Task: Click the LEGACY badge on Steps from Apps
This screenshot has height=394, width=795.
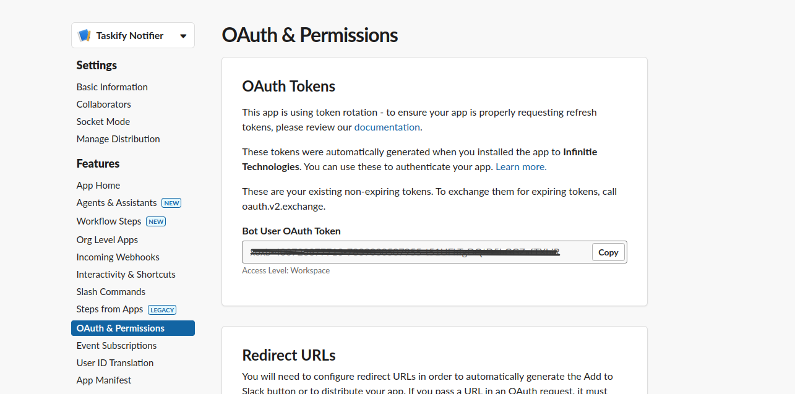Action: 162,310
